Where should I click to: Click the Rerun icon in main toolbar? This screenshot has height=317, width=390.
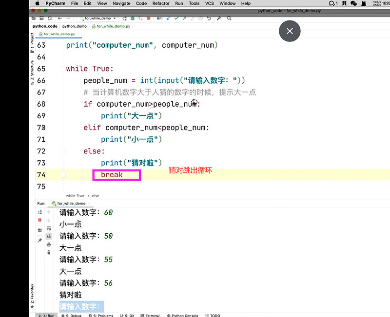click(125, 19)
